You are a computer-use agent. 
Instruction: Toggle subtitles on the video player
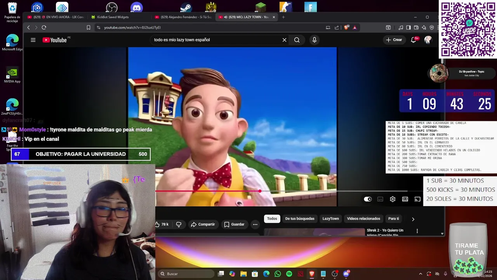pos(380,199)
